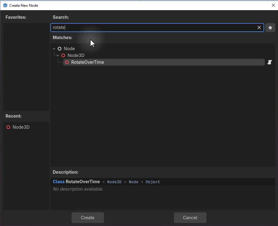The height and width of the screenshot is (226, 278).
Task: Focus the search field containing rotate
Action: click(157, 27)
